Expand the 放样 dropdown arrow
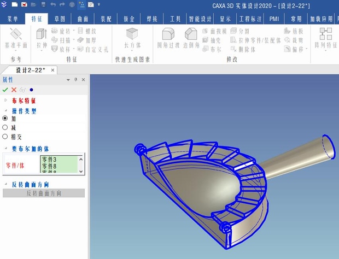The width and height of the screenshot is (339, 259). 73,49
